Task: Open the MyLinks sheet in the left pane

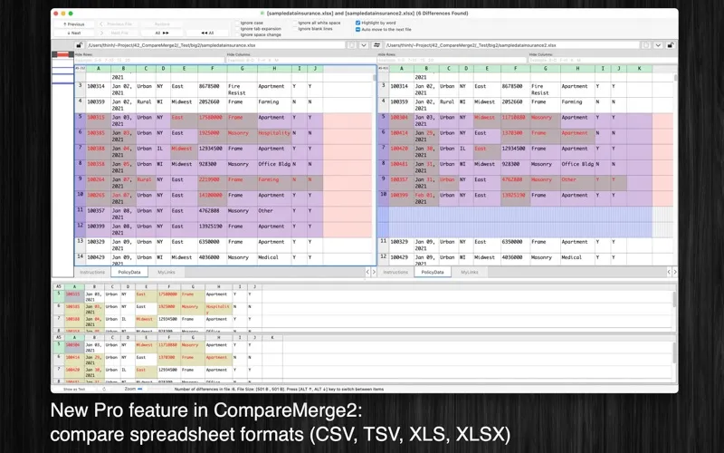Action: pos(167,273)
